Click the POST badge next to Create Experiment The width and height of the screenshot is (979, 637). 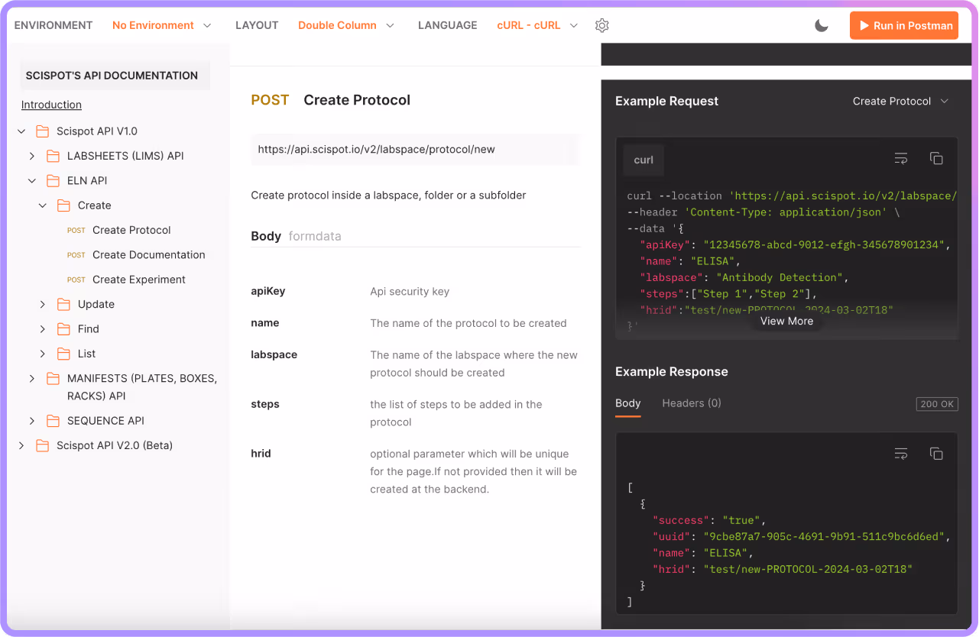76,280
